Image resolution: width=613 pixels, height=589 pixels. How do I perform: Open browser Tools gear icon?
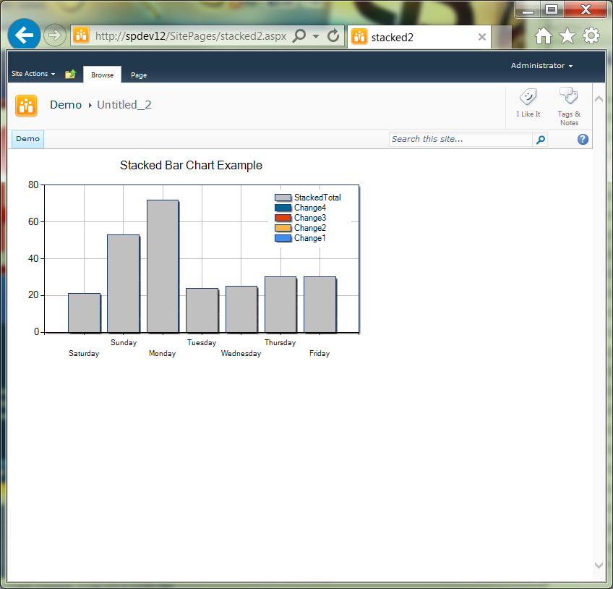pyautogui.click(x=591, y=35)
